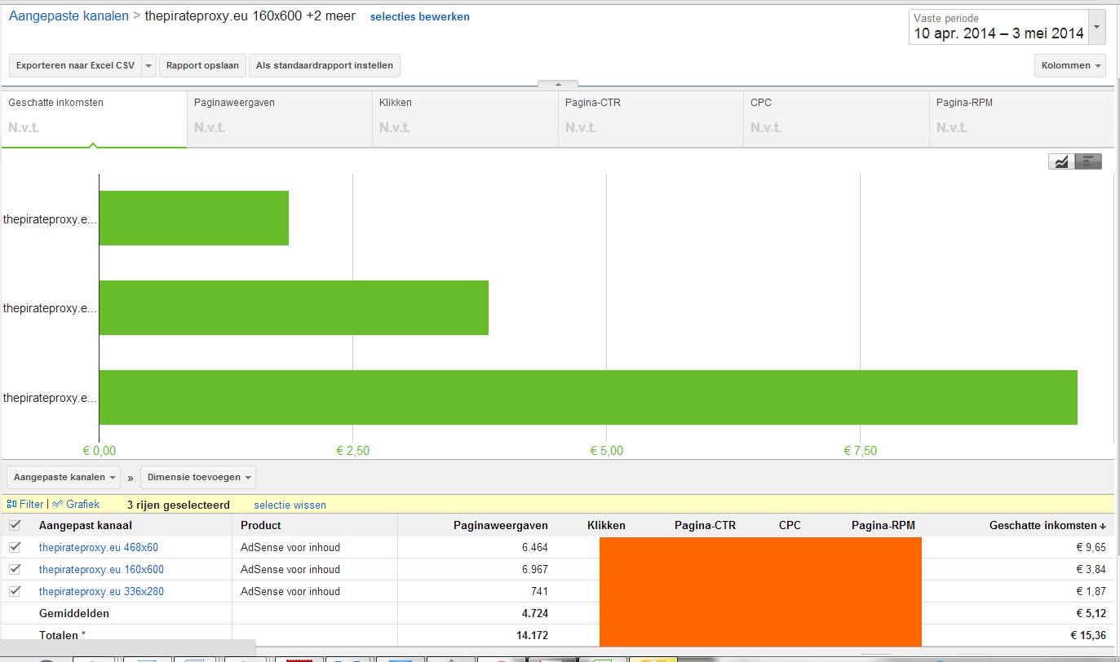Image resolution: width=1120 pixels, height=662 pixels.
Task: Click the € 7,50 axis label
Action: click(x=860, y=451)
